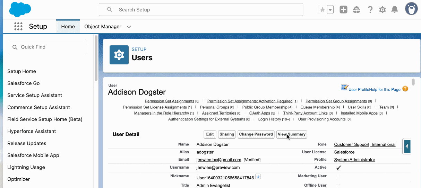Click the sidebar vertical scrollbar
Viewport: 421px width, 188px height.
coord(96,58)
